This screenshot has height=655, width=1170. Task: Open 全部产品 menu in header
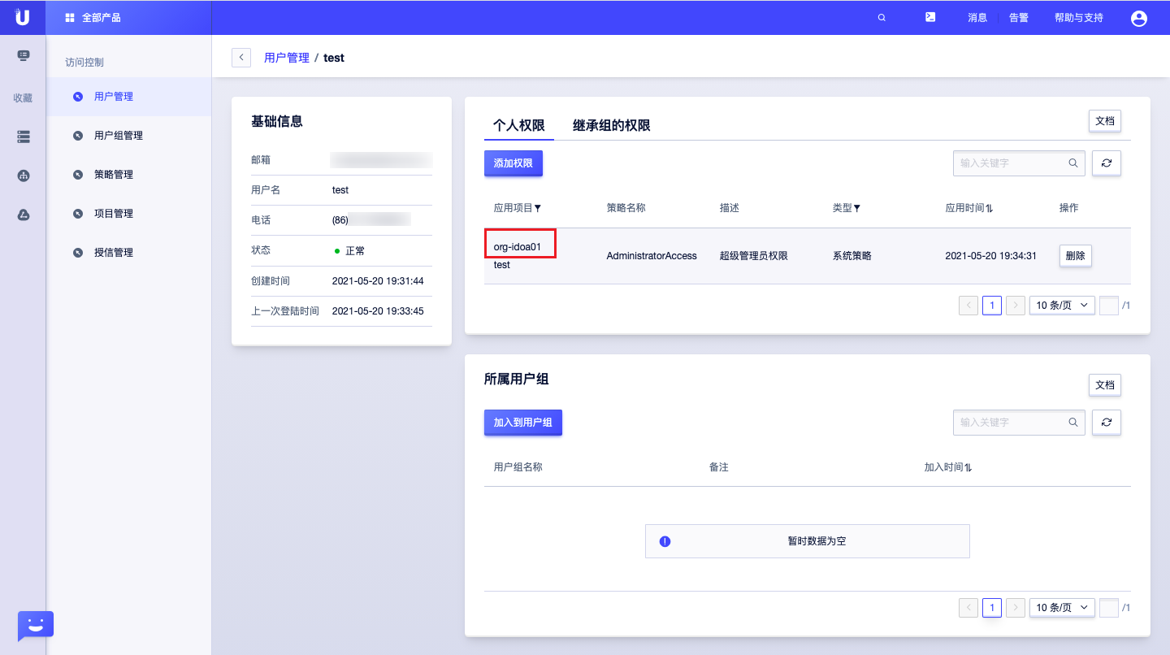click(93, 17)
